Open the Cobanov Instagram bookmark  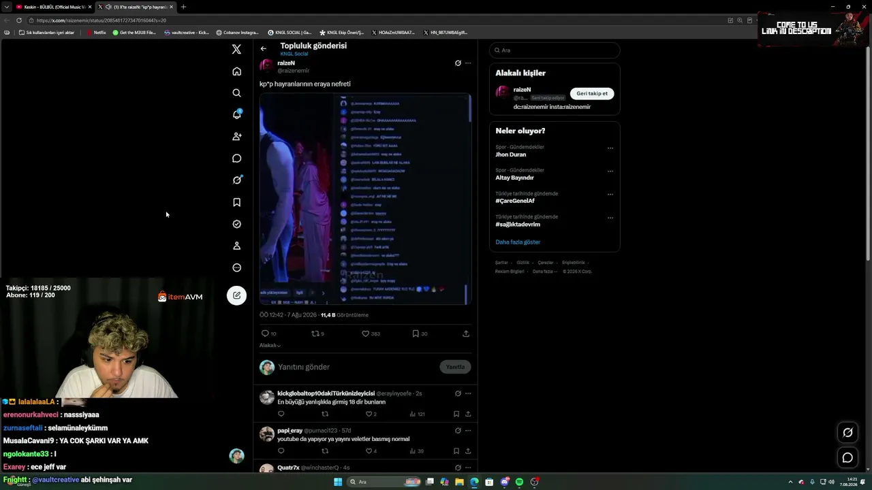pos(237,32)
